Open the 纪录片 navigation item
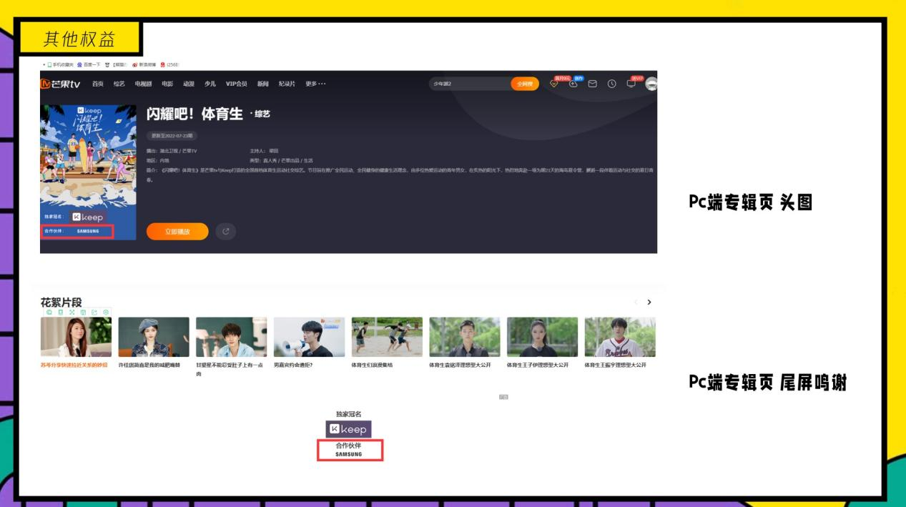The height and width of the screenshot is (507, 906). (287, 84)
